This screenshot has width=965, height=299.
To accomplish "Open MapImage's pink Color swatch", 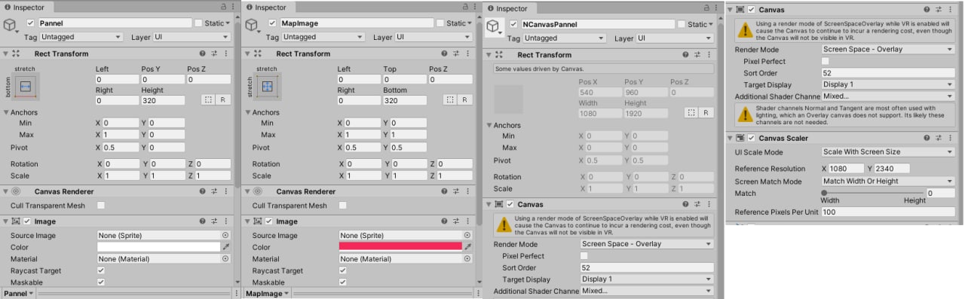I will click(x=400, y=247).
